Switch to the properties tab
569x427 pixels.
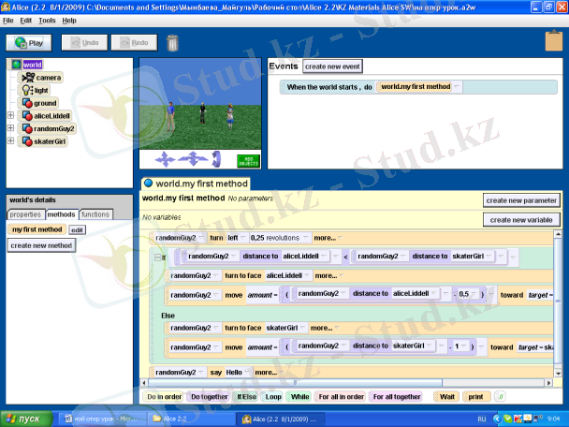coord(25,214)
